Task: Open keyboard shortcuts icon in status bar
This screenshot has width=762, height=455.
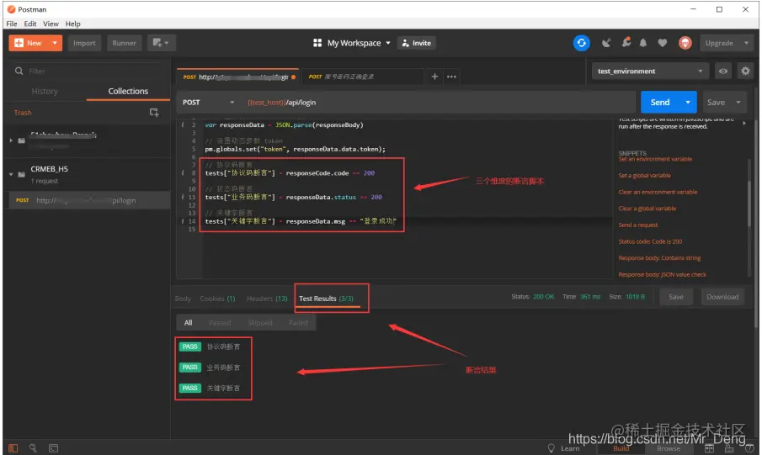Action: tap(729, 448)
